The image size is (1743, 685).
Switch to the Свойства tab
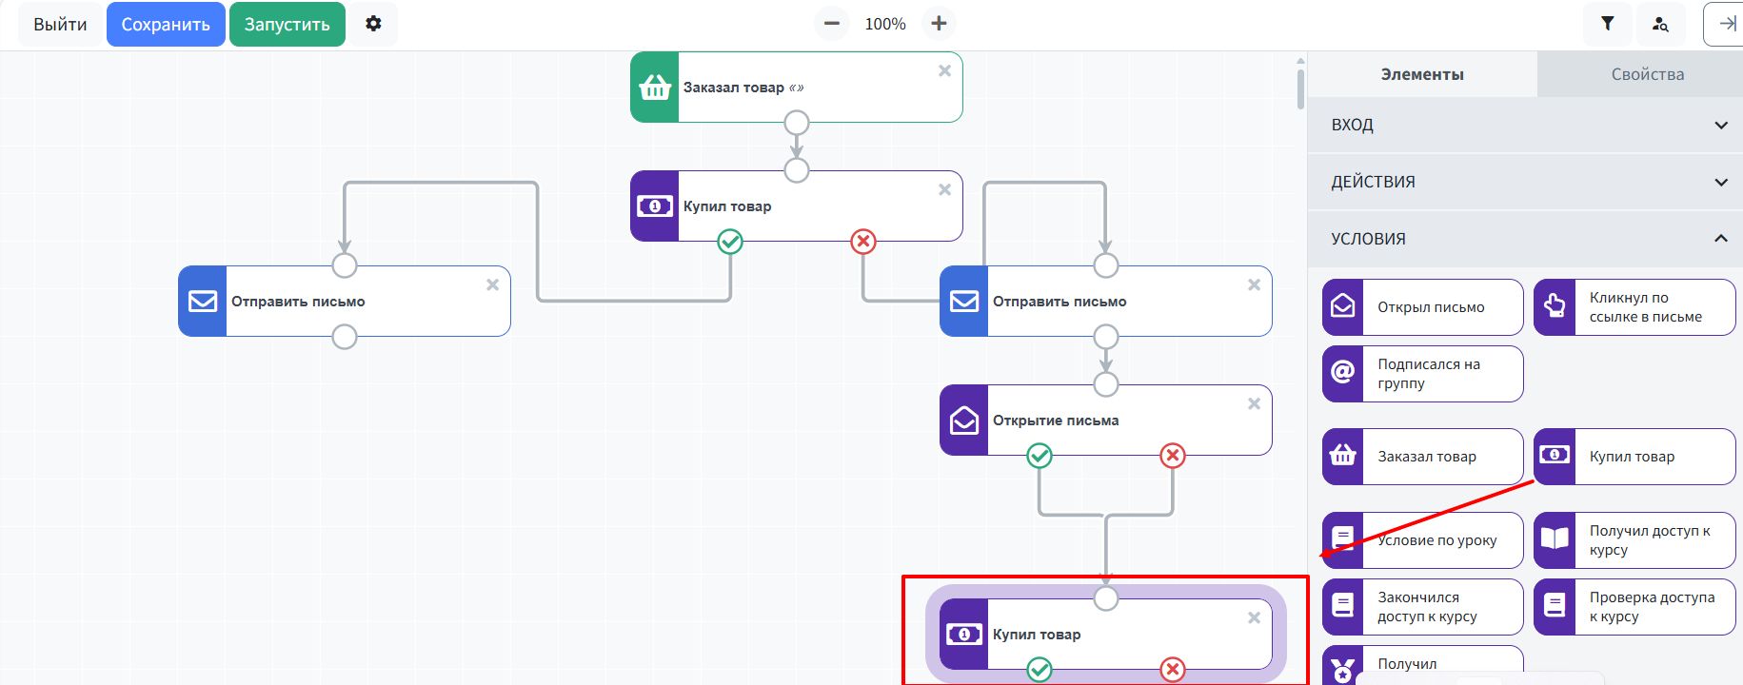pyautogui.click(x=1647, y=74)
